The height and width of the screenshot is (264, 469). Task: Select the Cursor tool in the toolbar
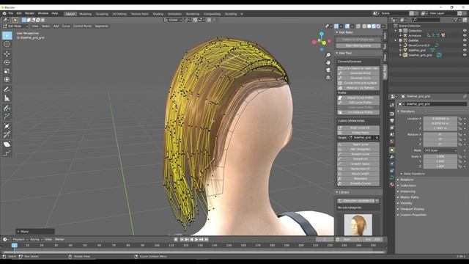pyautogui.click(x=7, y=44)
